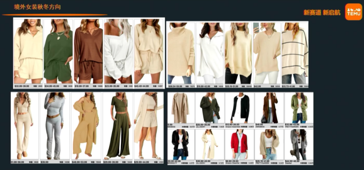The image size is (364, 170).
Task: Open the cream long cardigan priced $36.99-49.99
Action: point(210,145)
